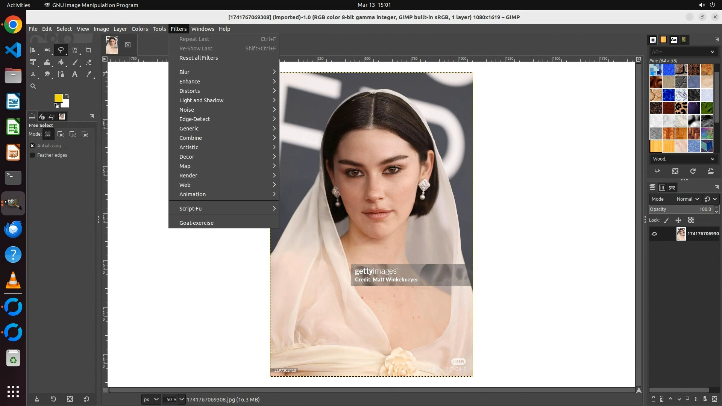Select the Color Picker eyedropper tool

click(89, 74)
